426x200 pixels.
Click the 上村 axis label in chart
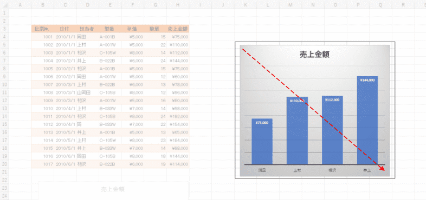297,171
